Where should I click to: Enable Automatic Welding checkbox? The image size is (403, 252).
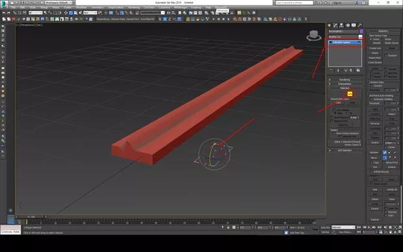point(371,99)
